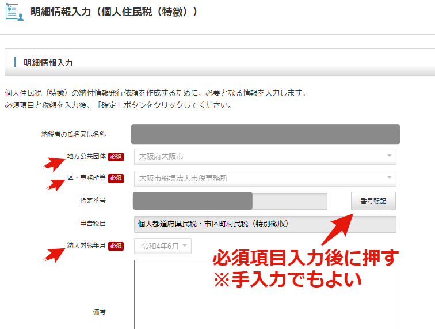This screenshot has width=435, height=329.
Task: Click the 納入対象年月 label text
Action: tap(86, 245)
